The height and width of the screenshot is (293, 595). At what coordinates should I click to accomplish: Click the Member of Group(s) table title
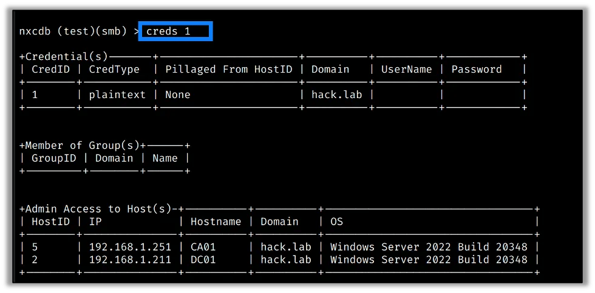click(x=83, y=145)
